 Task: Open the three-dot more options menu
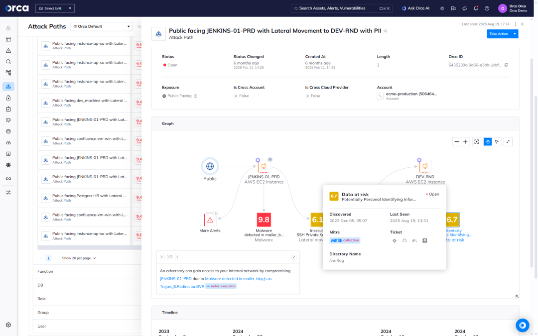click(516, 24)
